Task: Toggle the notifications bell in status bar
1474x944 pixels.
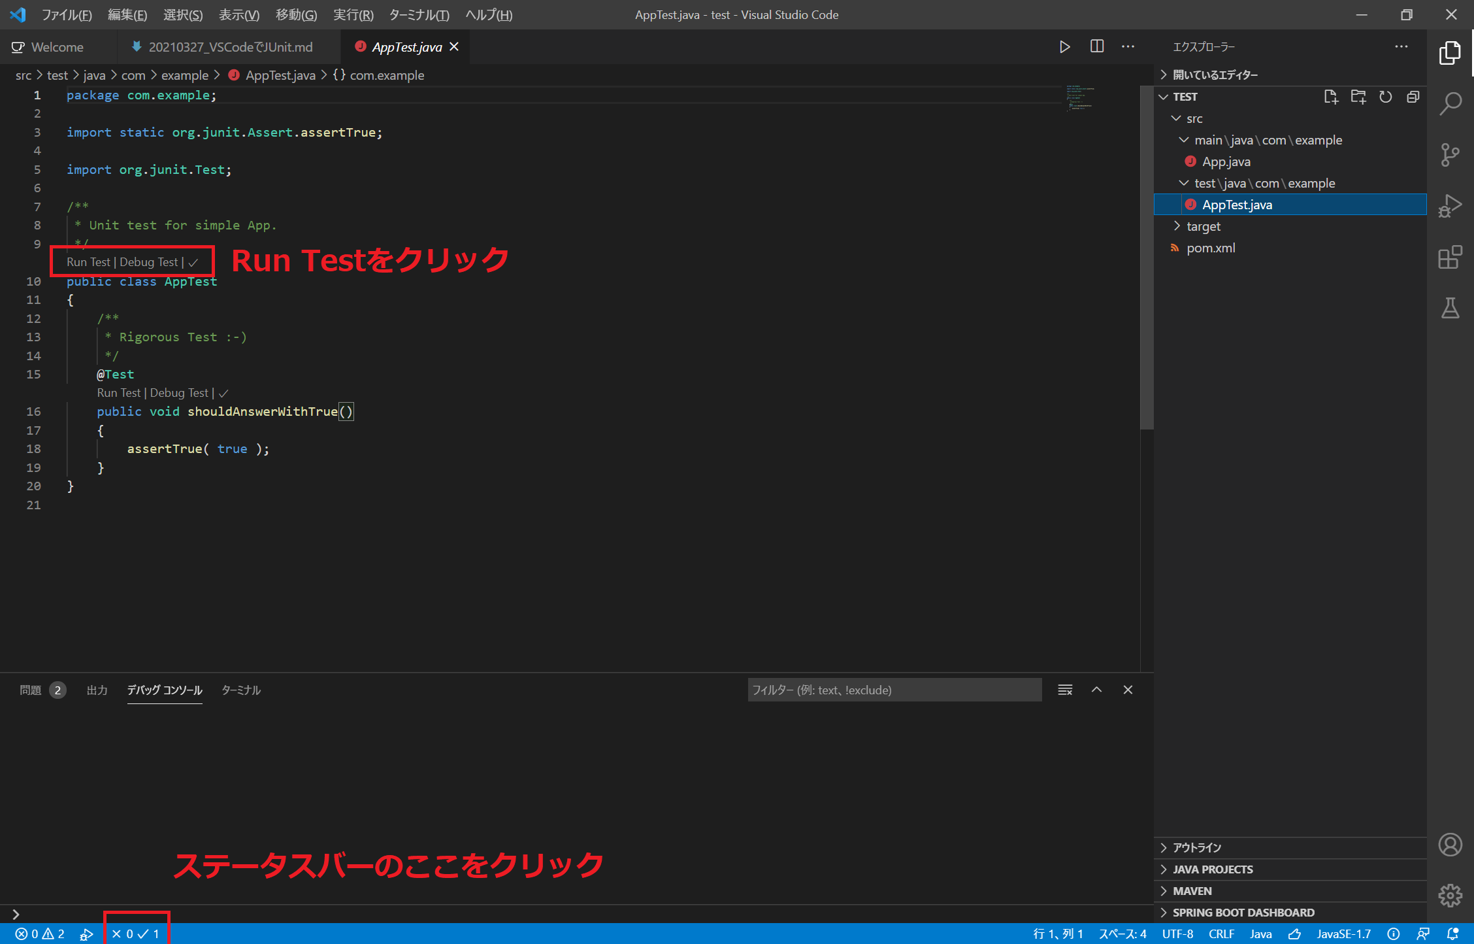Action: [x=1452, y=934]
